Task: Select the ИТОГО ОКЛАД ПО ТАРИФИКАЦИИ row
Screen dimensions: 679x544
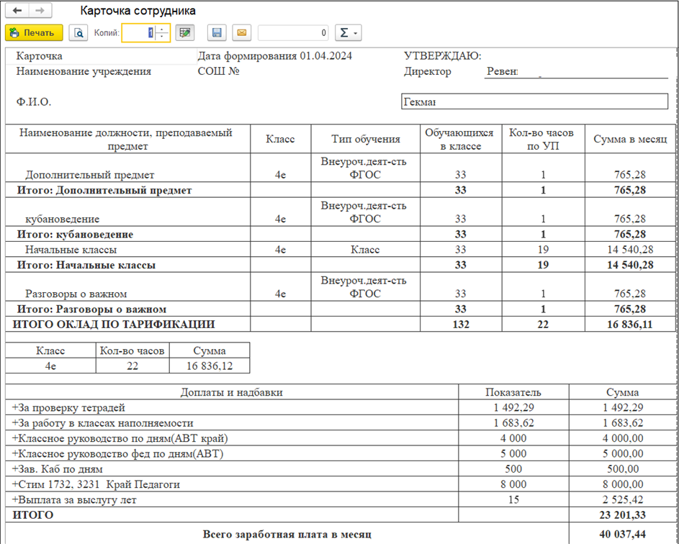Action: pyautogui.click(x=114, y=325)
